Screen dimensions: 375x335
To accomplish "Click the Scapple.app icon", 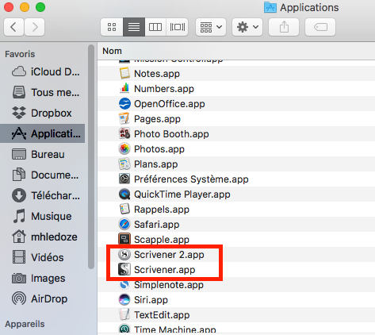I will click(124, 239).
